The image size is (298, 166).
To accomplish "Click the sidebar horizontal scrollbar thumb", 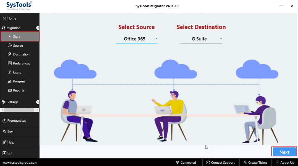I will click(x=19, y=110).
